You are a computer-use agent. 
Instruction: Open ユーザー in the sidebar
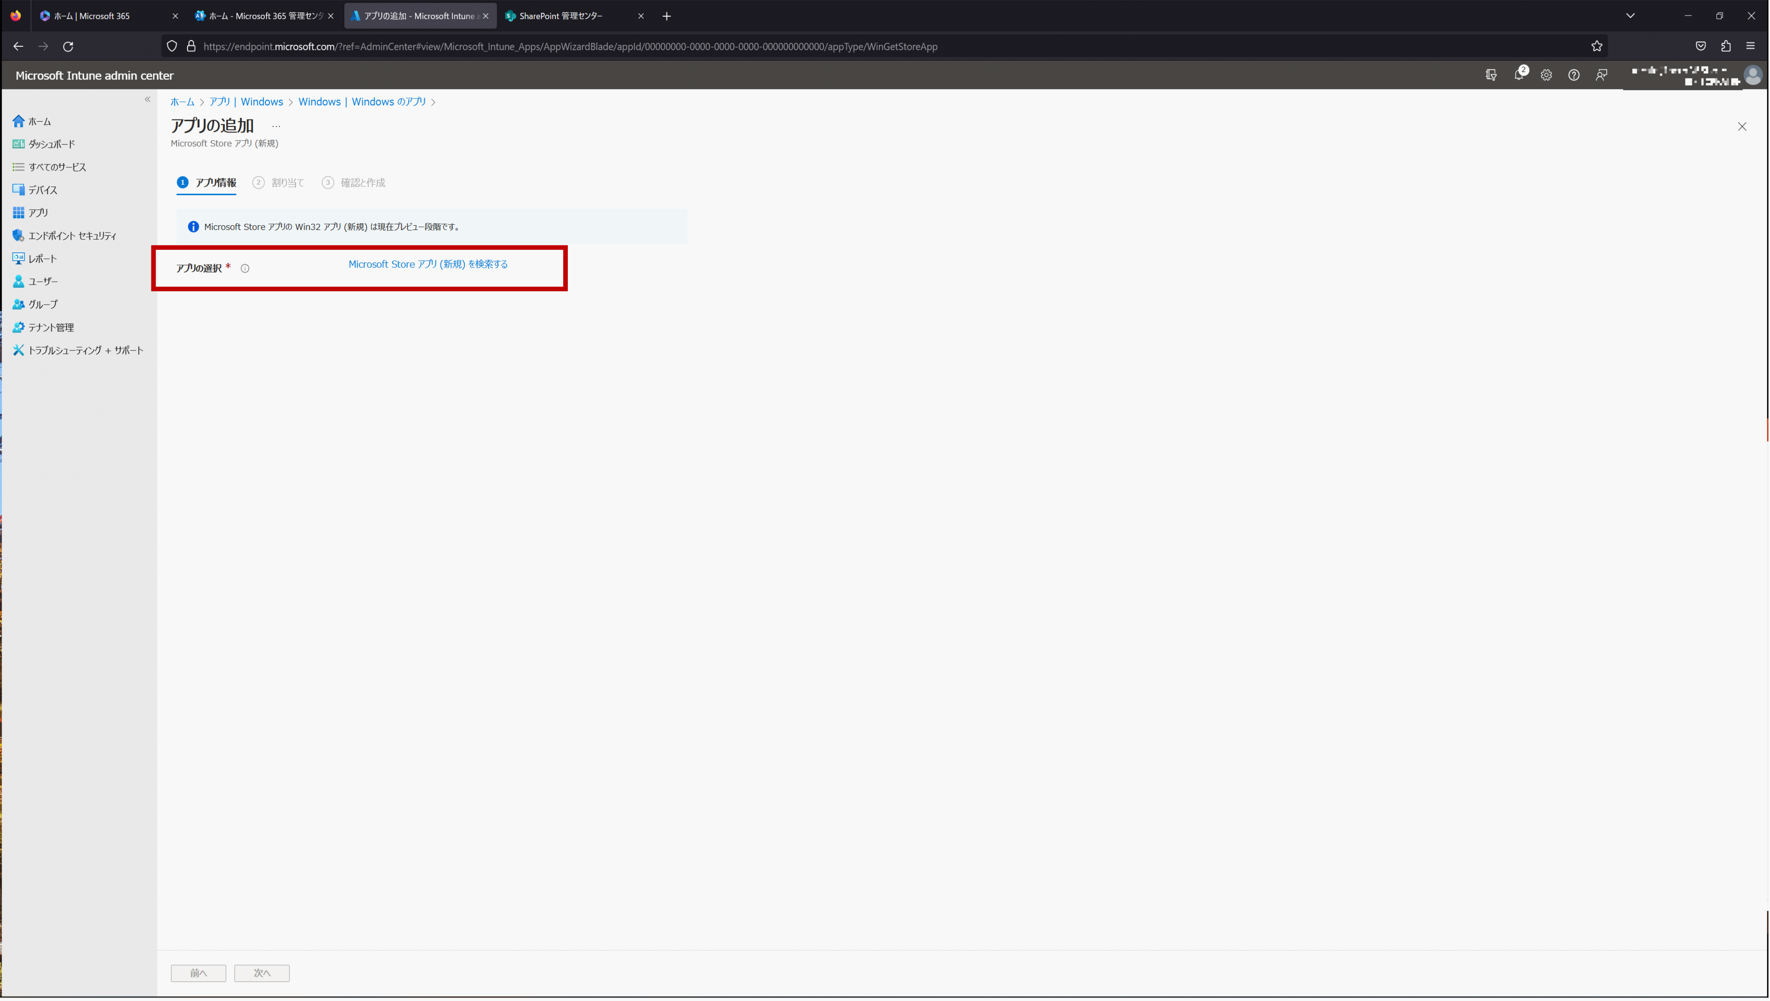pyautogui.click(x=36, y=281)
